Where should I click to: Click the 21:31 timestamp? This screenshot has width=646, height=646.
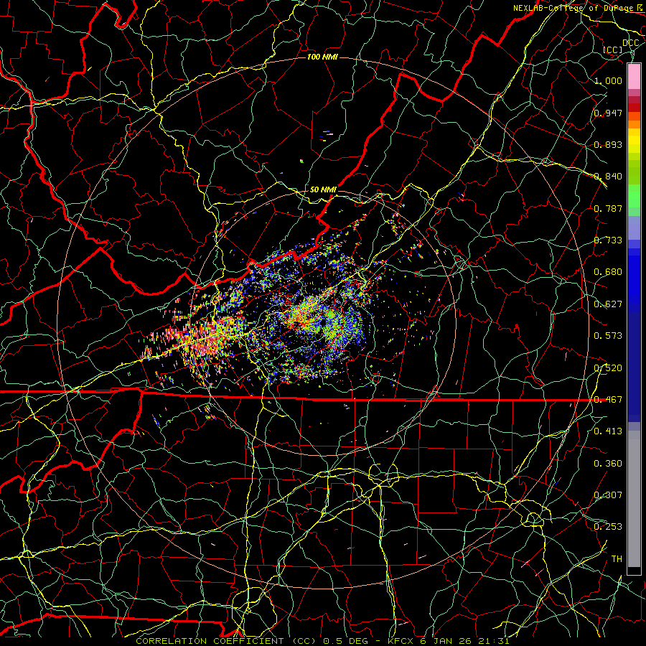coord(494,641)
